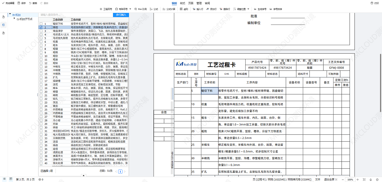Check the box for row 13 半精车
The width and height of the screenshot is (382, 182).
tap(41, 67)
